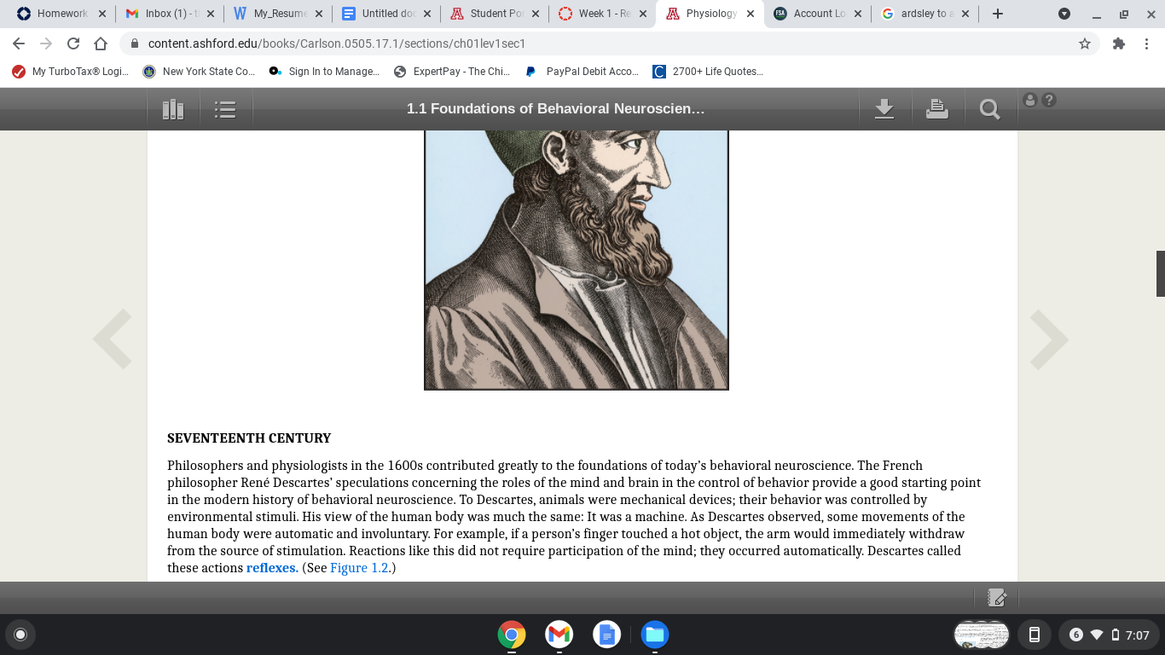This screenshot has height=655, width=1165.
Task: Open Gmail from the shelf
Action: (559, 635)
